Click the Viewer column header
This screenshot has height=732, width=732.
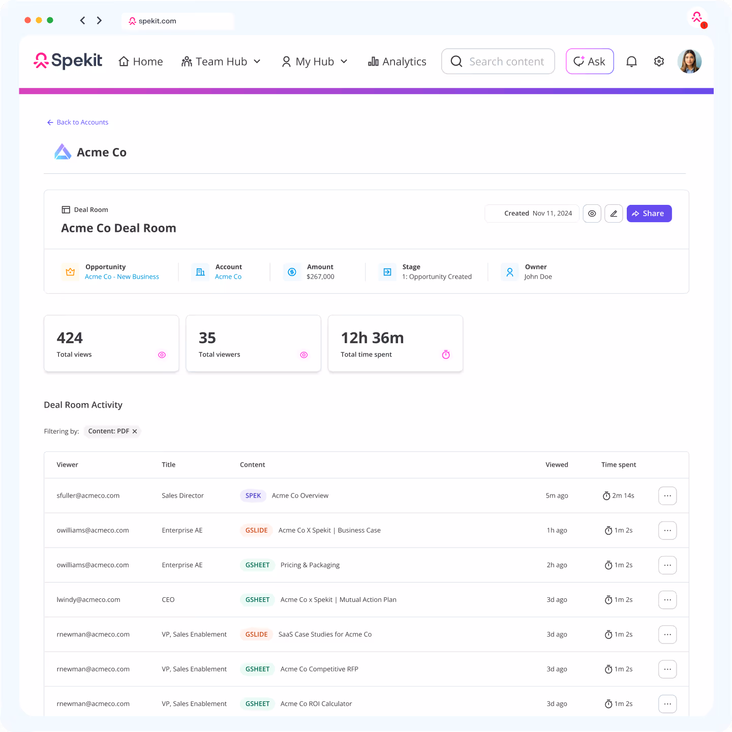click(x=68, y=465)
